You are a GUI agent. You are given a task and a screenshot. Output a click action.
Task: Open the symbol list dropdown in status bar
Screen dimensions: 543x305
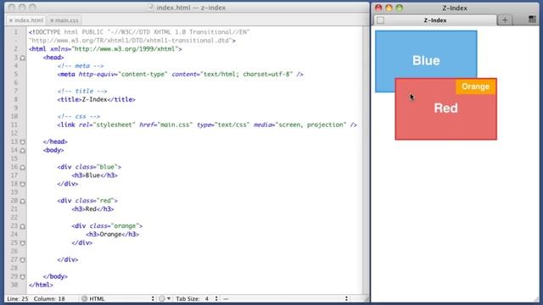pyautogui.click(x=286, y=298)
